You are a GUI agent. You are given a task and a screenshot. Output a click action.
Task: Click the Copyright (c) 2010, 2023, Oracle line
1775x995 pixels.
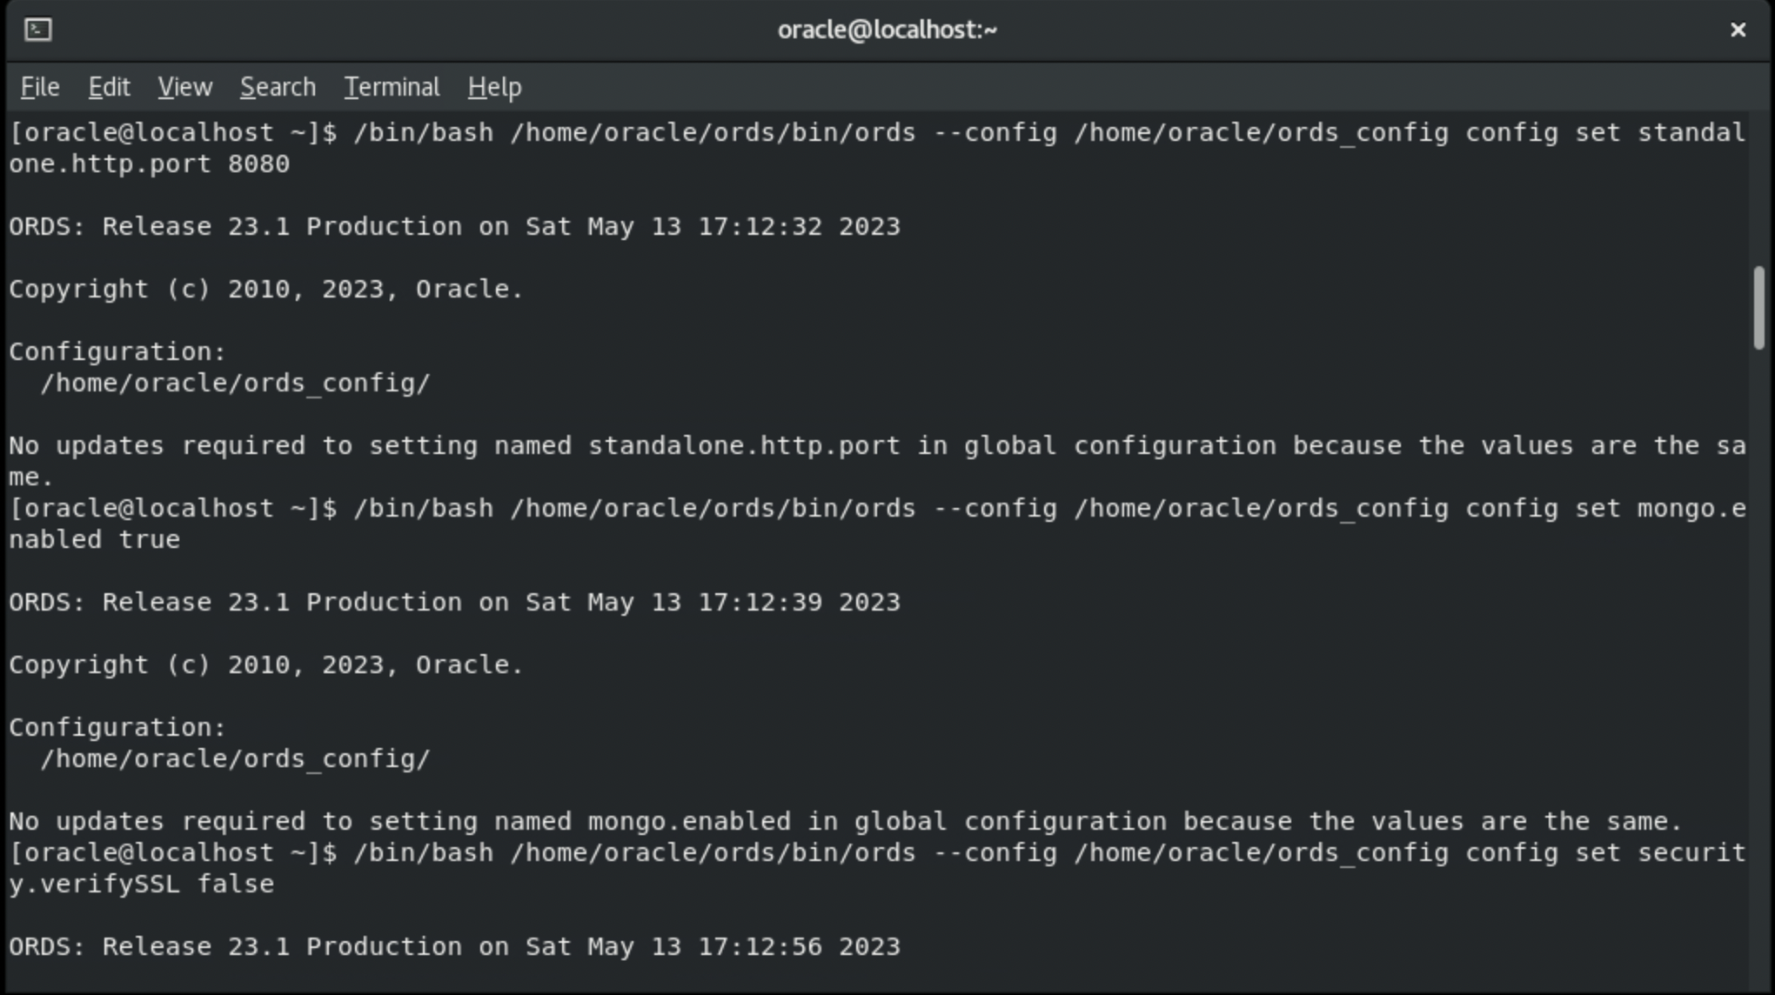pos(265,288)
